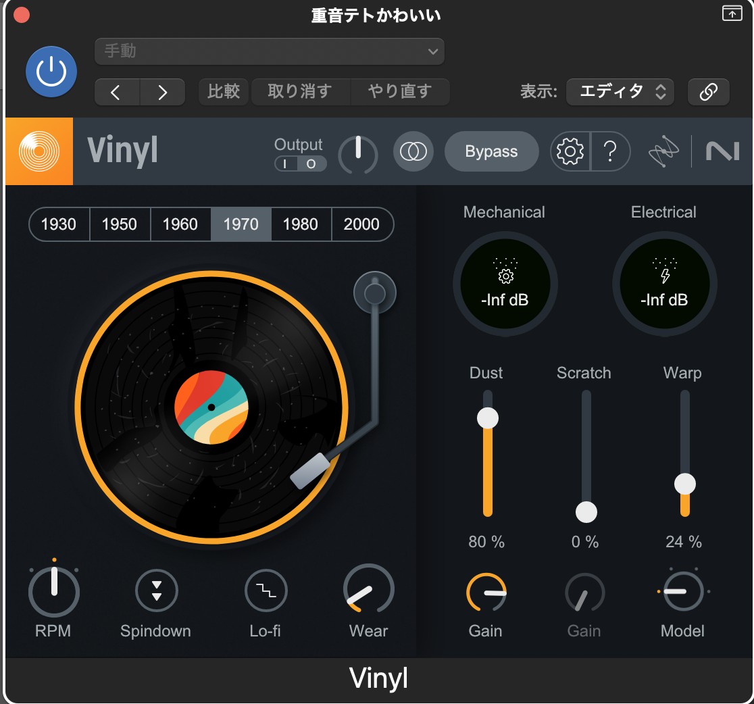The image size is (754, 704).
Task: Select the 1950 era tab
Action: (x=120, y=224)
